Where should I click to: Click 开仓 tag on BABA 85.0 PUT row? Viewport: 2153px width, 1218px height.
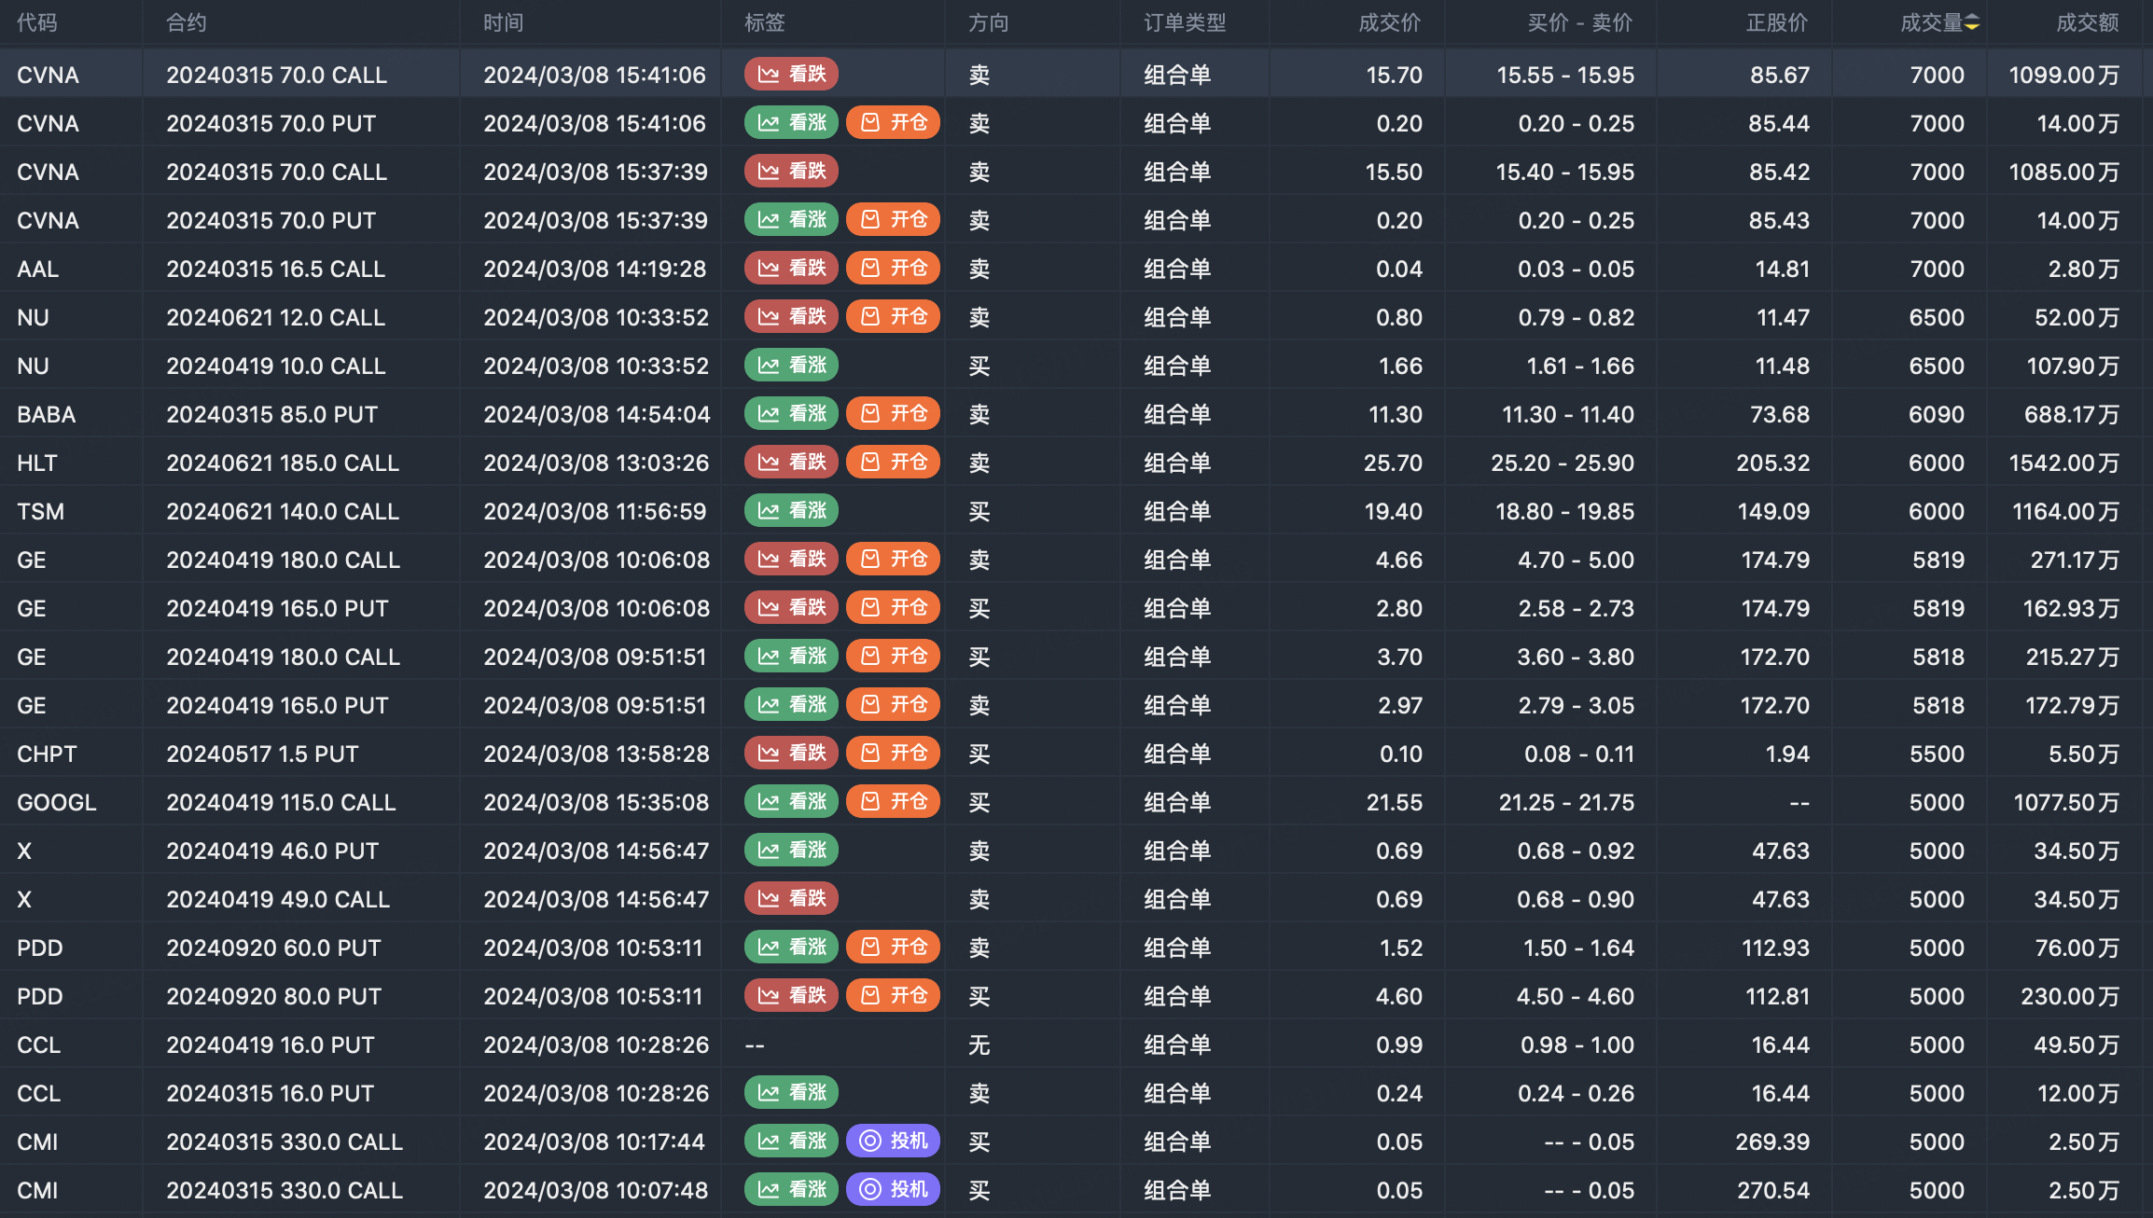pyautogui.click(x=893, y=414)
